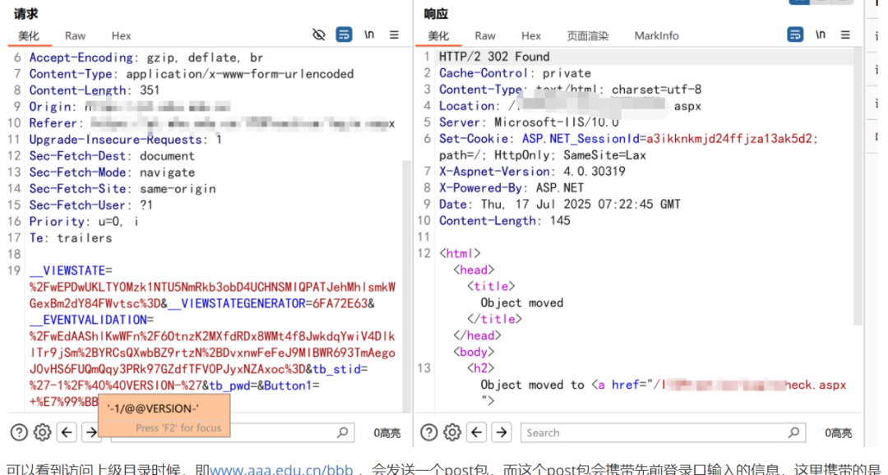Toggle response word-wrap icon
This screenshot has width=888, height=475.
pyautogui.click(x=795, y=35)
